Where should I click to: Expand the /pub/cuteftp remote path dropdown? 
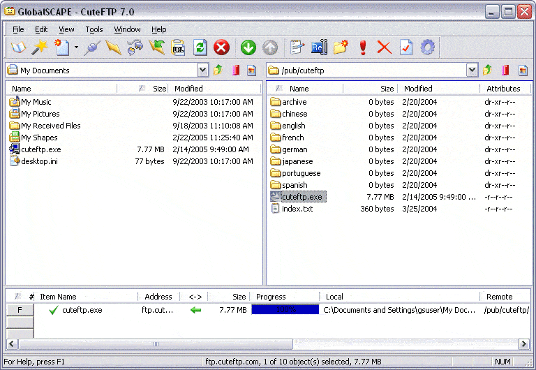pos(472,70)
